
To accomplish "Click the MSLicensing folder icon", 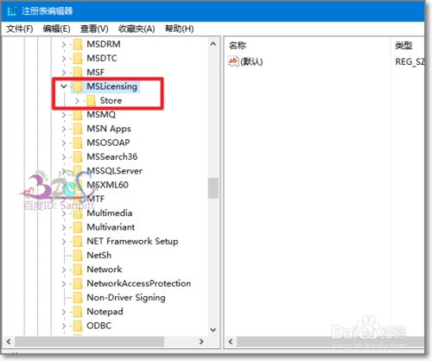I will point(78,86).
